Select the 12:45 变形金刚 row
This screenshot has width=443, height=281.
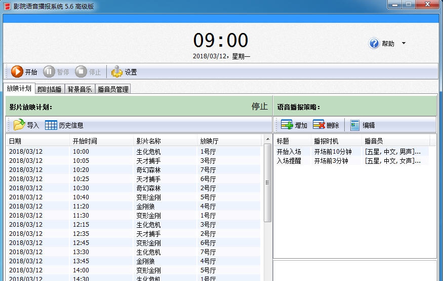tap(133, 242)
